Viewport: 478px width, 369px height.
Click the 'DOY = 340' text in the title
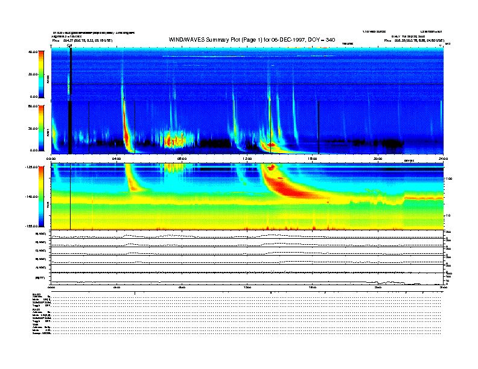(x=322, y=40)
